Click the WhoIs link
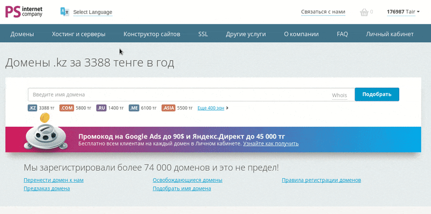 339,95
